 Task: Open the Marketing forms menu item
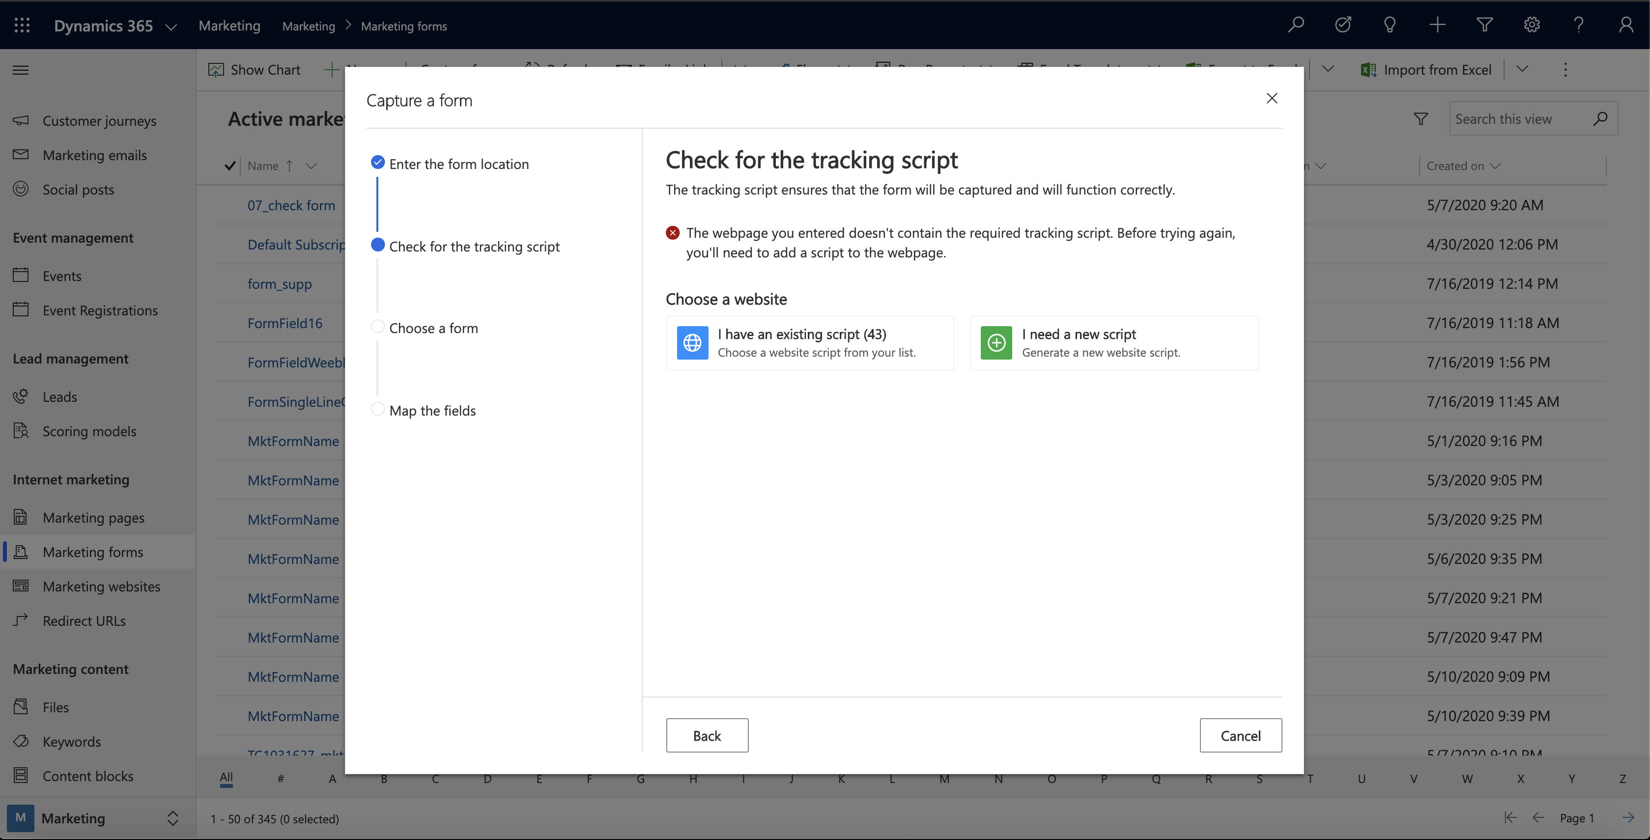pos(92,552)
